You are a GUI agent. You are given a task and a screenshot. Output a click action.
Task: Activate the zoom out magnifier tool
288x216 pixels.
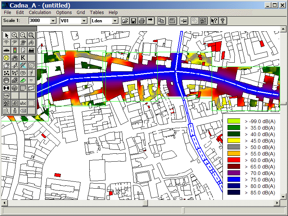(23, 35)
